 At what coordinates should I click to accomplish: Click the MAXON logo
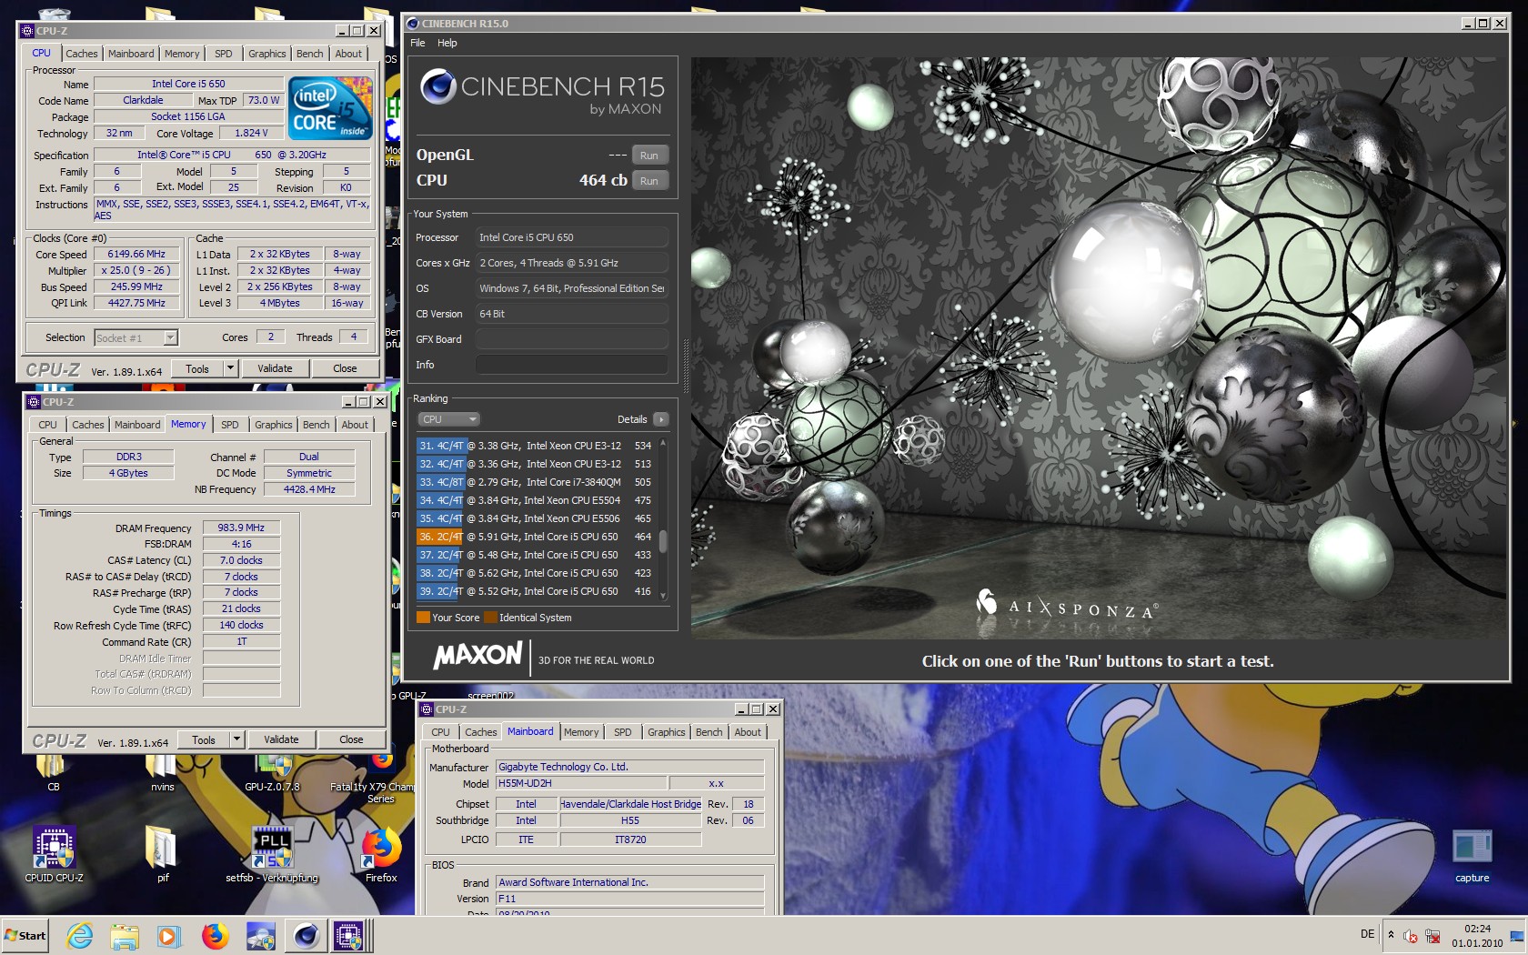pyautogui.click(x=477, y=655)
